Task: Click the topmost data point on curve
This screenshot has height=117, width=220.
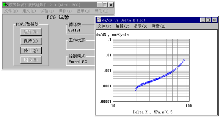Action: tap(184, 60)
